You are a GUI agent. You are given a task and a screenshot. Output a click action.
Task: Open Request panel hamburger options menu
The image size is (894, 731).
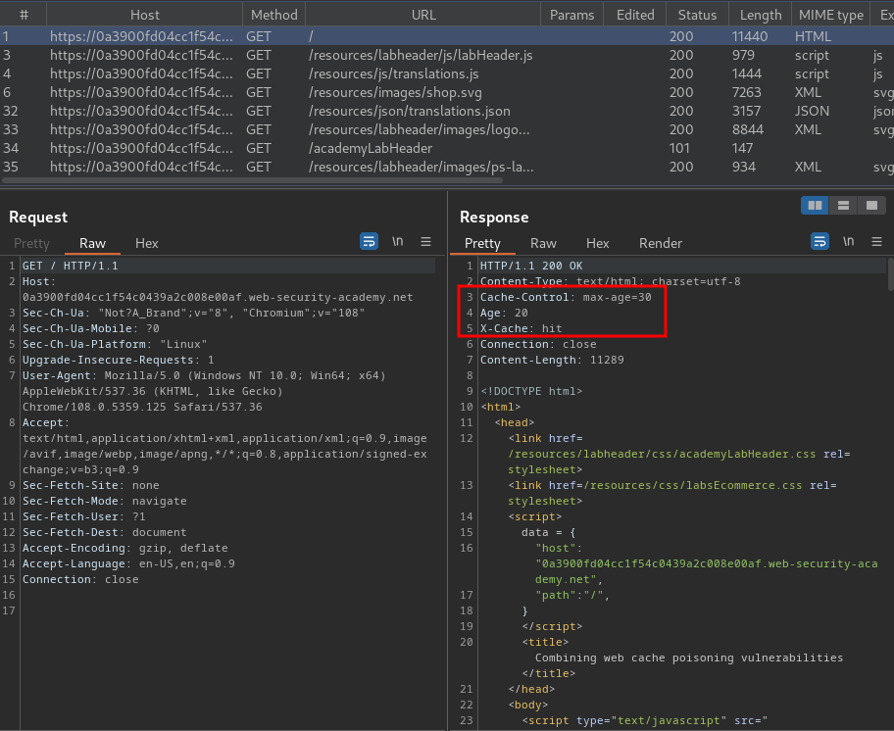425,242
